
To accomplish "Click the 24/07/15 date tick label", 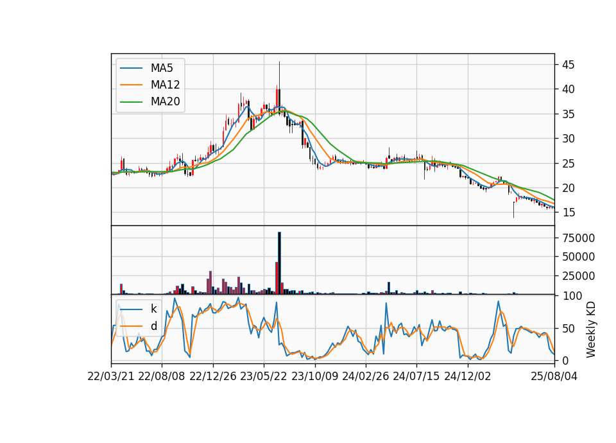I will point(416,377).
